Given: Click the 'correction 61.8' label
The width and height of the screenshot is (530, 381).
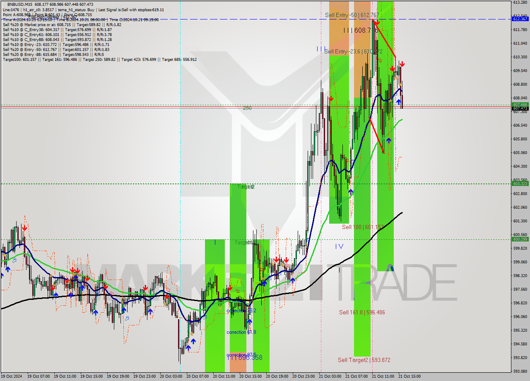Looking at the screenshot, I should [241, 332].
